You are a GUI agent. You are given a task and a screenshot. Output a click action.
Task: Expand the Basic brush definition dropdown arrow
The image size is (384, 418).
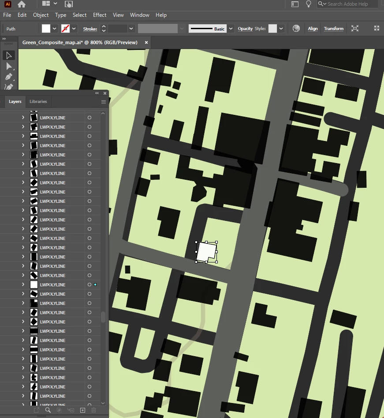231,29
